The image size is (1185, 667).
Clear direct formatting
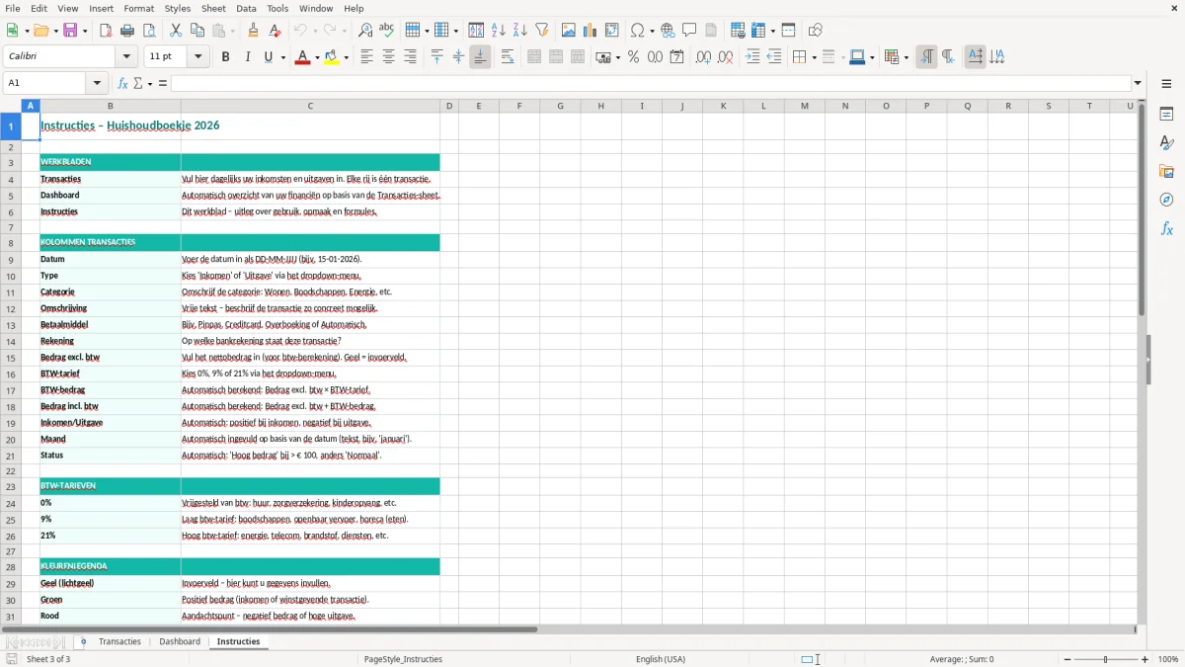[276, 31]
